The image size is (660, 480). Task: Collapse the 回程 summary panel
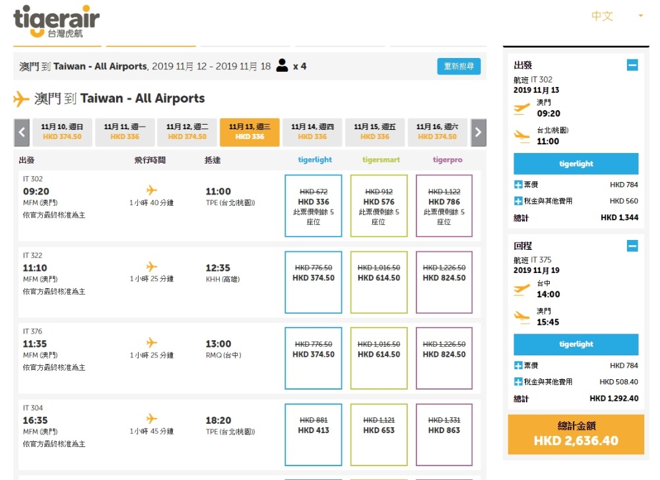coord(632,246)
